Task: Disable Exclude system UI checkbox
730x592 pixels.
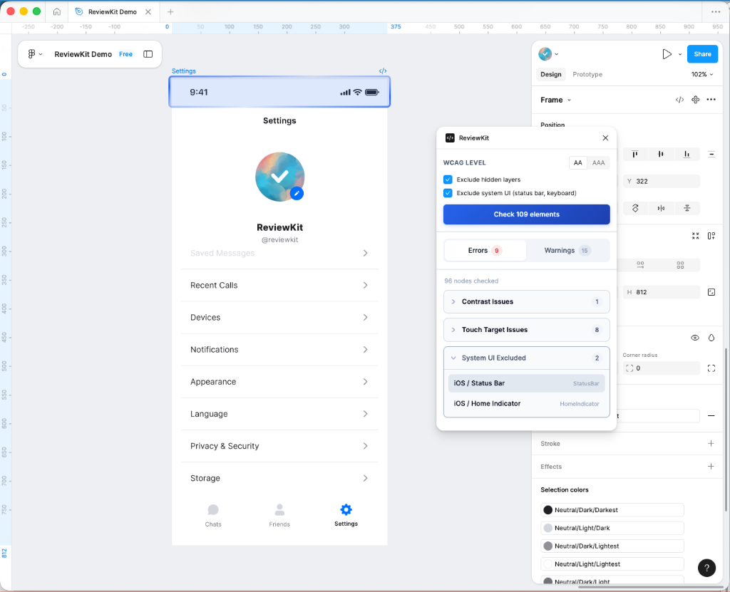Action: (x=446, y=192)
